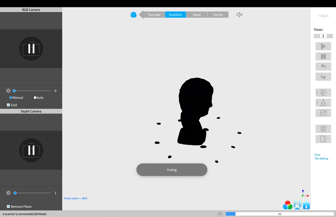
Task: Click the point cloud processing icon
Action: [x=323, y=93]
